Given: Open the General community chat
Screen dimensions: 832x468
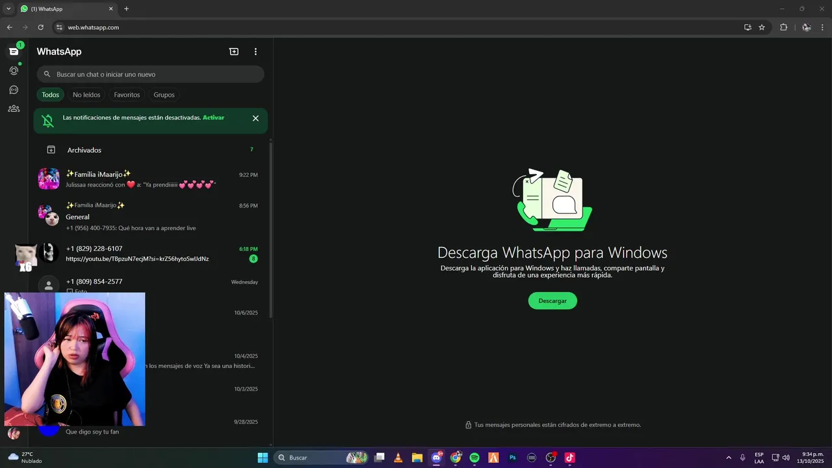Looking at the screenshot, I should point(151,216).
